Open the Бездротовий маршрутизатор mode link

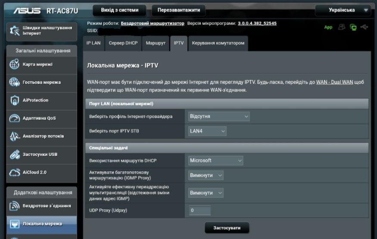point(153,23)
